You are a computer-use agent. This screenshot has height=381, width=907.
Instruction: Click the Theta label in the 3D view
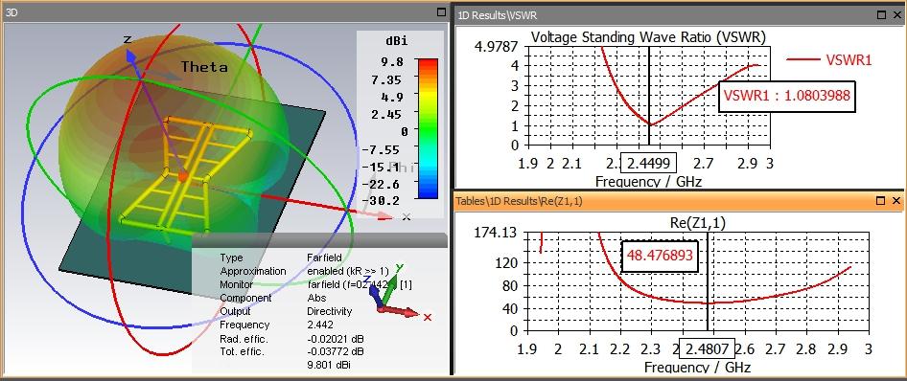[204, 67]
